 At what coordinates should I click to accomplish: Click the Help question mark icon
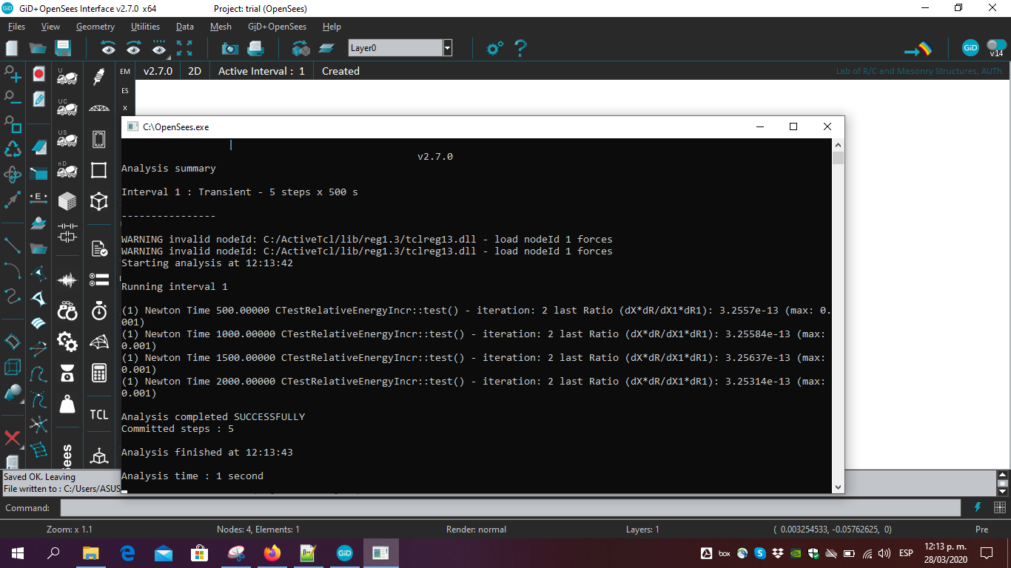[520, 47]
